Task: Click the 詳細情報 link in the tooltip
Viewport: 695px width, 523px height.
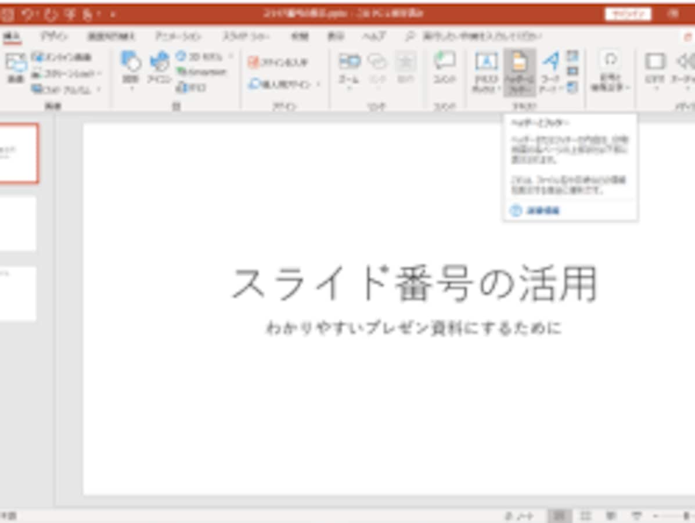Action: [x=543, y=210]
